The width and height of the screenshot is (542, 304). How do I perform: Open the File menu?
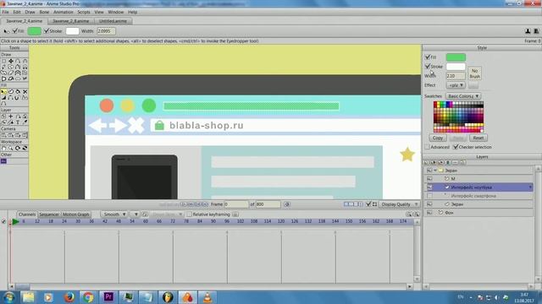(x=6, y=12)
